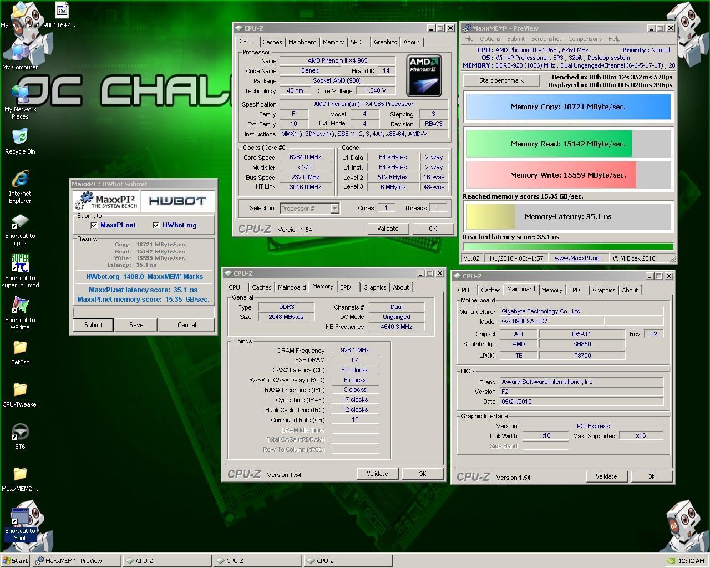Click the MaxxMEM² title bar icon
This screenshot has height=568, width=710.
[x=467, y=28]
